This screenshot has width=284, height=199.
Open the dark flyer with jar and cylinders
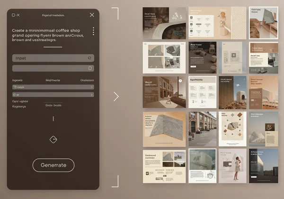[203, 58]
